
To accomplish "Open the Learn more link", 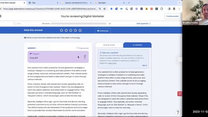I will [112, 63].
